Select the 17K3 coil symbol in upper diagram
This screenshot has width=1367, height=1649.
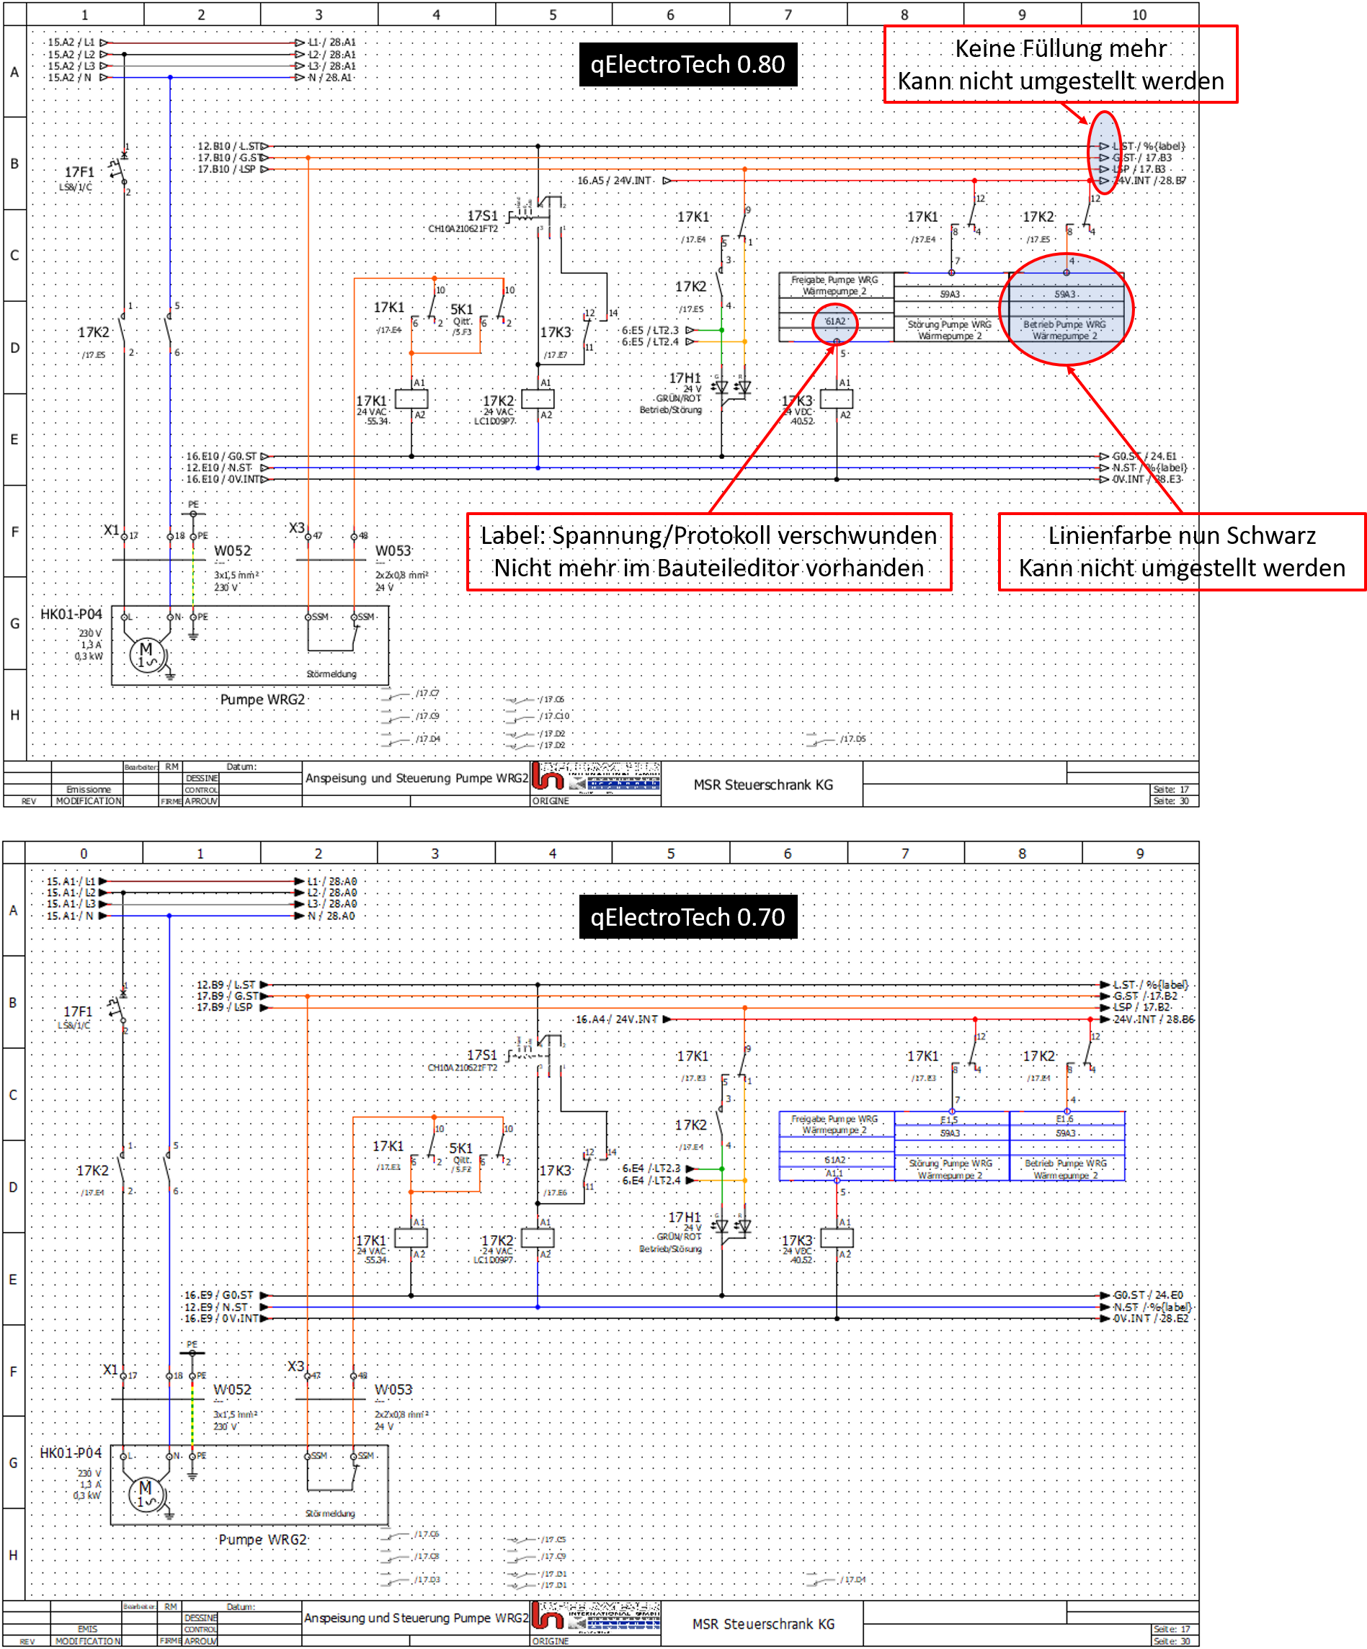pos(837,400)
